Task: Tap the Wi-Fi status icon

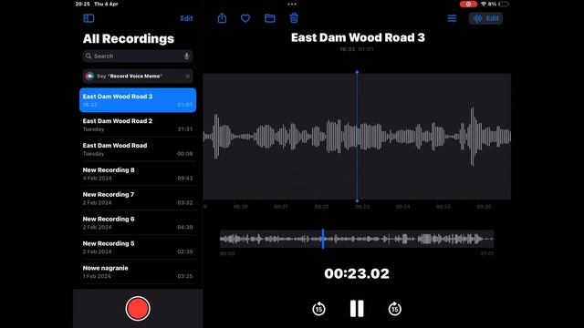Action: coord(484,4)
